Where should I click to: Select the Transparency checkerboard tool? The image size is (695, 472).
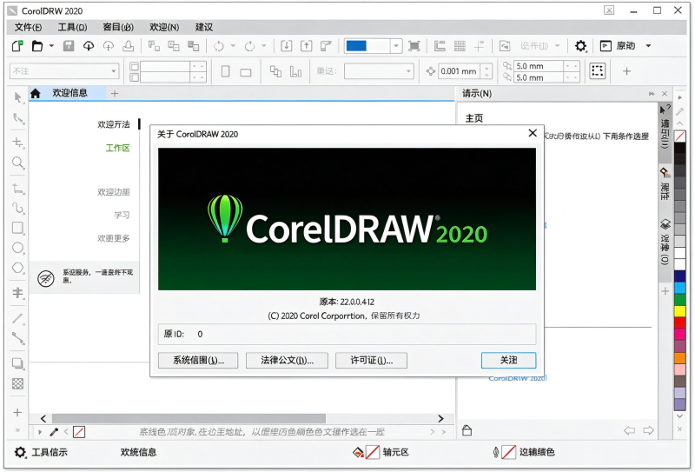(x=17, y=383)
